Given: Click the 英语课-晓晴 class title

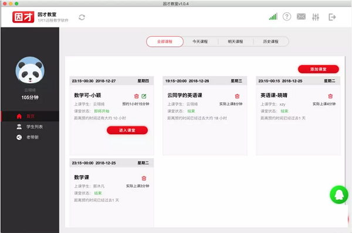Looking at the screenshot, I should 274,95.
